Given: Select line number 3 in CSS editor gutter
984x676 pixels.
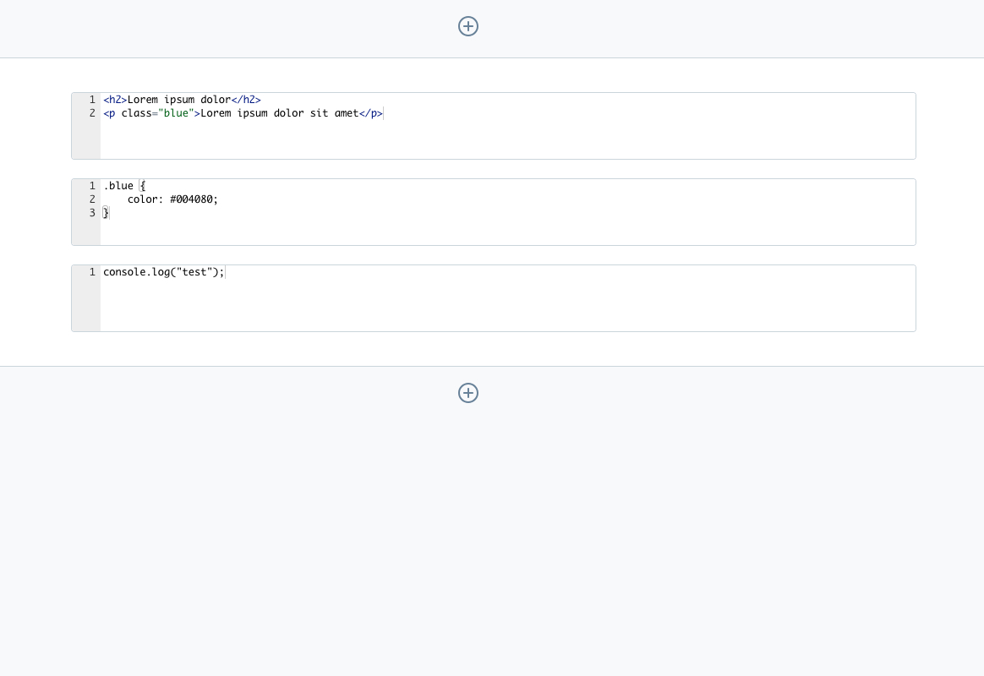Looking at the screenshot, I should click(92, 213).
